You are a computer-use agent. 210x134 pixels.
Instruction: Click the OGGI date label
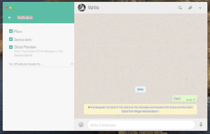[140, 90]
